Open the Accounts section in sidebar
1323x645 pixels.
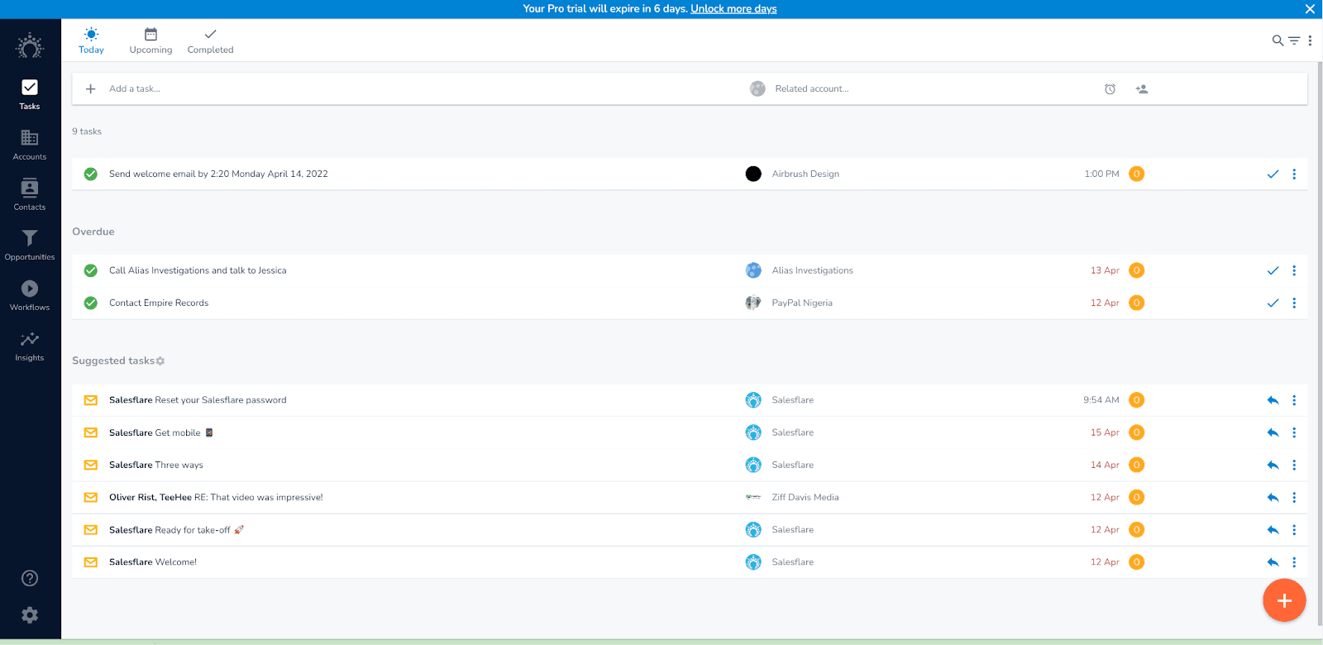(30, 145)
